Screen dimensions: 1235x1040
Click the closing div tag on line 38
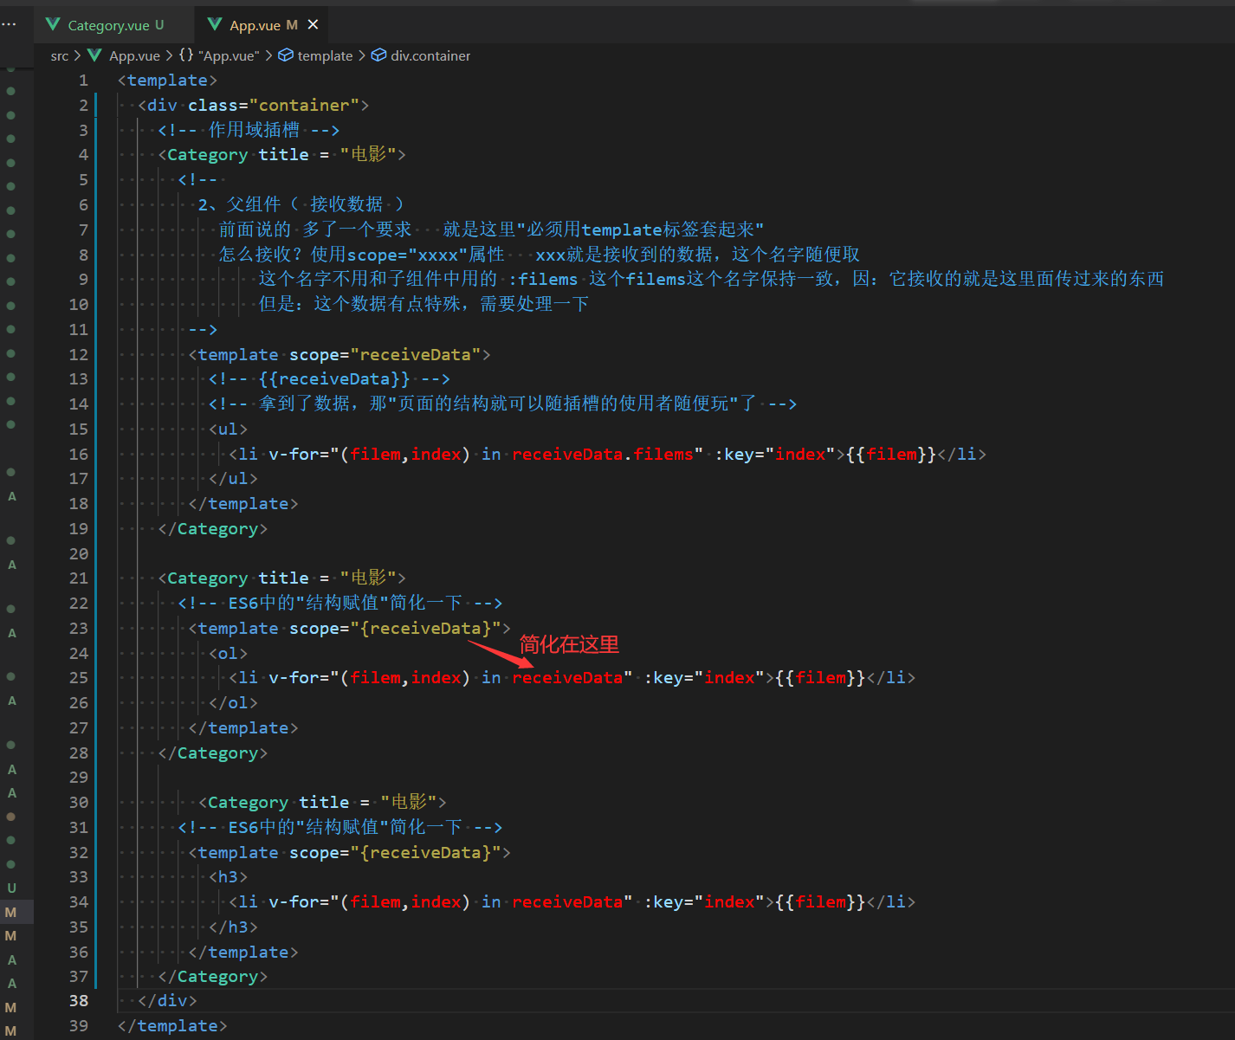[x=167, y=1001]
